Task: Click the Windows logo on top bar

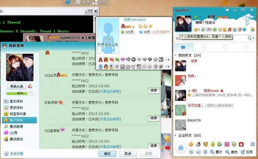Action: point(68,3)
